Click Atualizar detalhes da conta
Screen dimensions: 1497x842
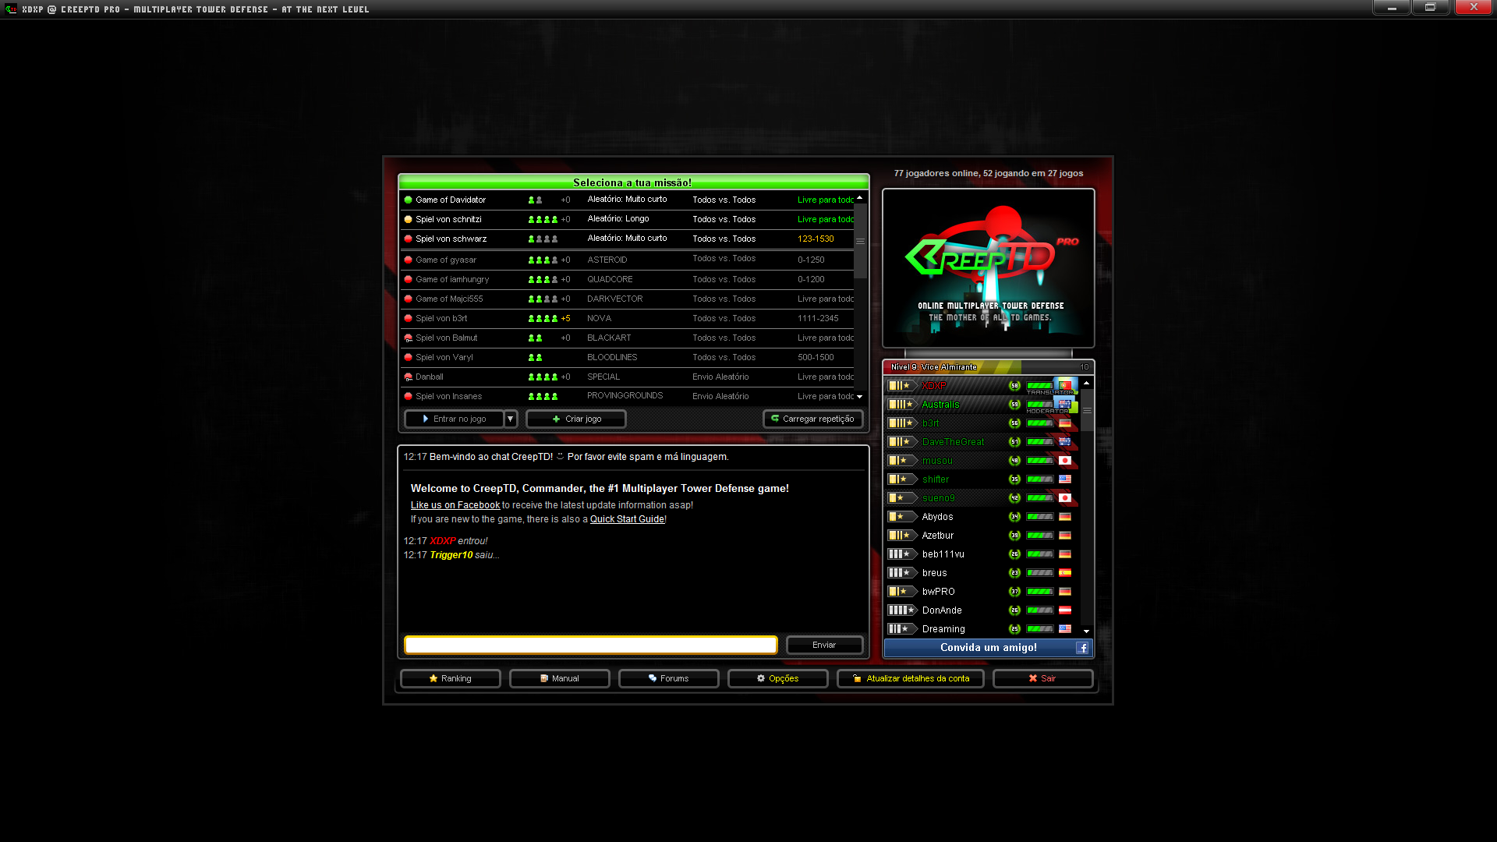point(911,678)
